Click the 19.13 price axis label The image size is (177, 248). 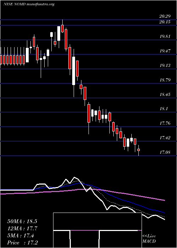click(165, 66)
